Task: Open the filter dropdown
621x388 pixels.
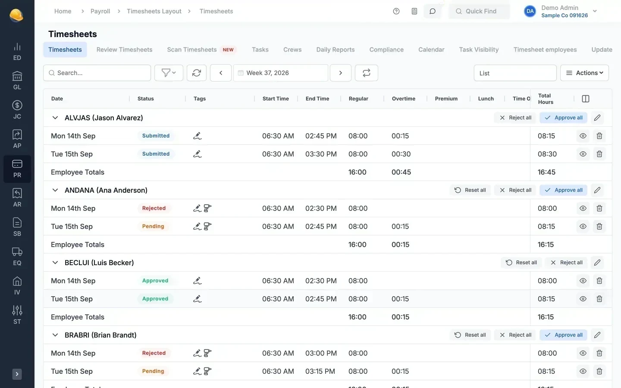Action: [169, 73]
